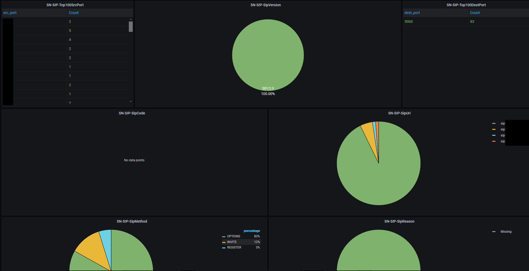Select the 5060 dest_port cell
Screen dimensions: 529x271
point(408,21)
